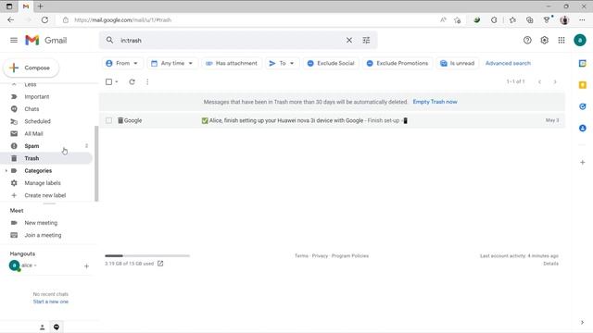This screenshot has width=593, height=333.
Task: Open Contacts side panel icon
Action: click(x=583, y=129)
